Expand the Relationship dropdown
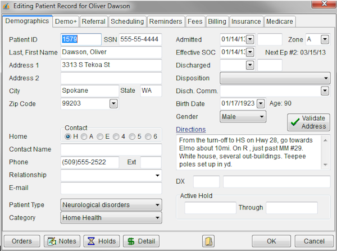This screenshot has height=251, width=337. coord(157,175)
